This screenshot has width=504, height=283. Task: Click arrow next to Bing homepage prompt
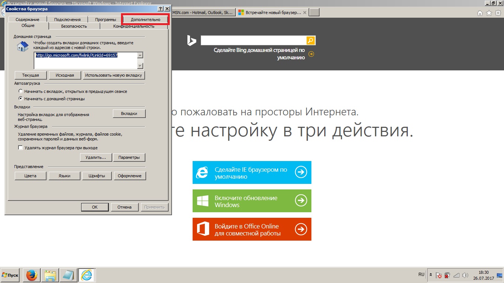coord(311,54)
